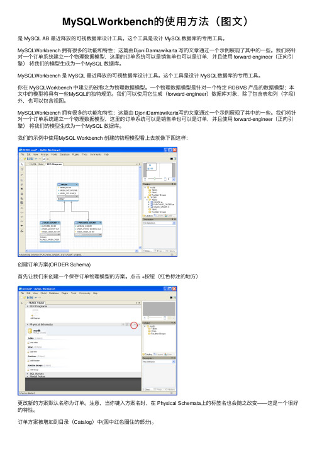Select the n:m relationship tool
This screenshot has width=317, height=449.
[x=22, y=225]
